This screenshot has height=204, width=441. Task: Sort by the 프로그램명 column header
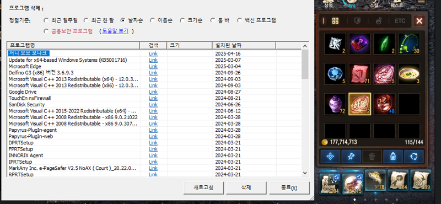click(x=73, y=45)
